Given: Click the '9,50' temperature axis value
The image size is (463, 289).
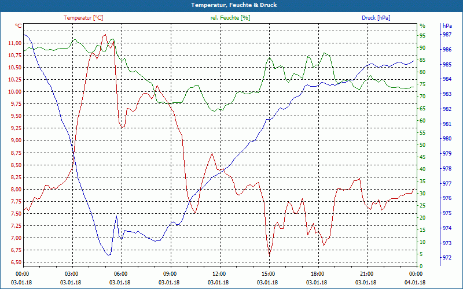Looking at the screenshot, I should click(16, 116).
